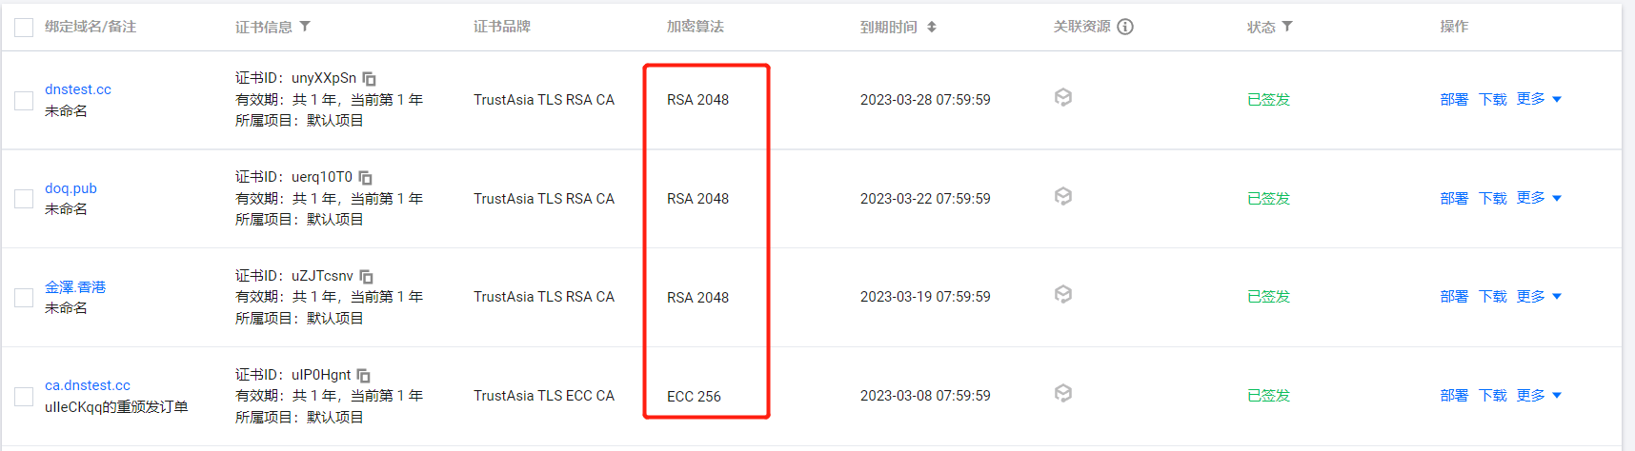The image size is (1635, 451).
Task: Click associated resource icon for dnstest.cc
Action: (x=1063, y=97)
